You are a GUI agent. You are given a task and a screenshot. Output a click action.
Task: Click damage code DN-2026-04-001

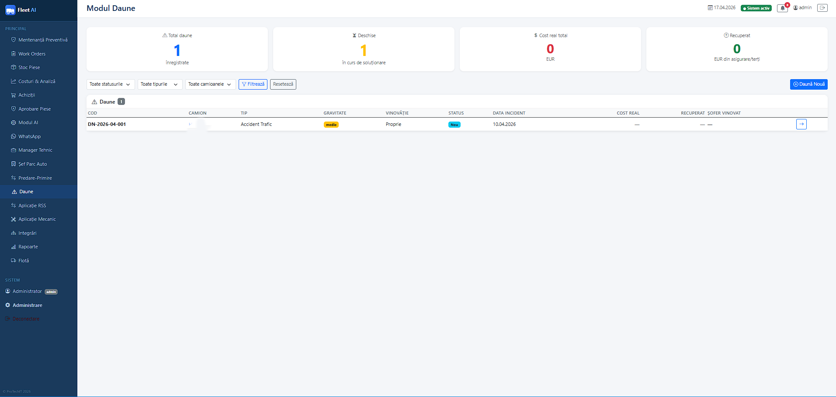[107, 124]
